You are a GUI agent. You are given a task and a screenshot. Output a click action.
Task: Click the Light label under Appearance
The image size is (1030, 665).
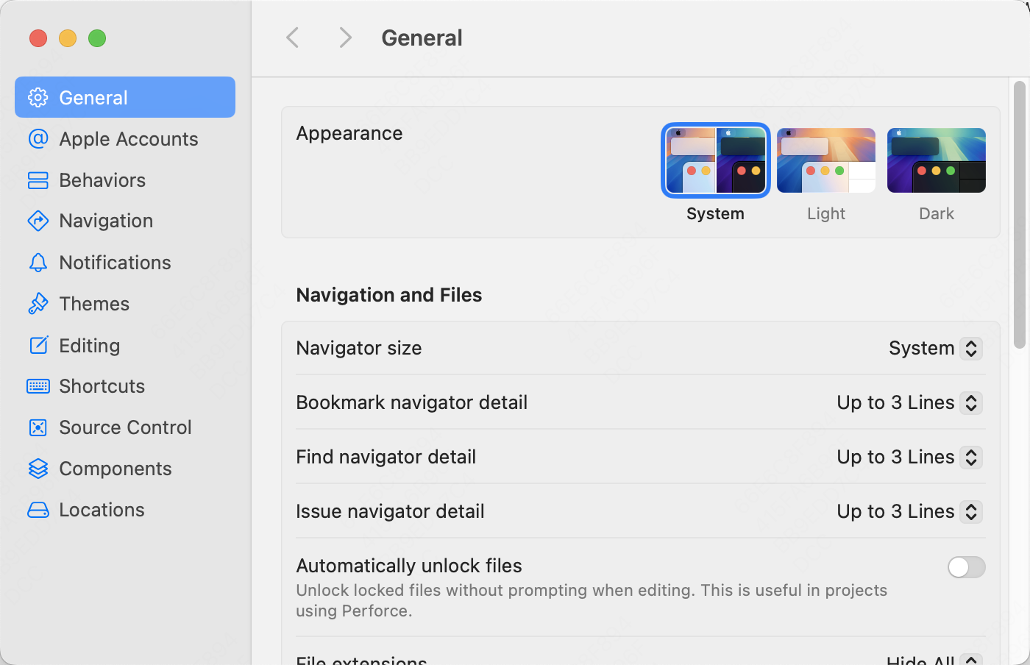pos(826,213)
